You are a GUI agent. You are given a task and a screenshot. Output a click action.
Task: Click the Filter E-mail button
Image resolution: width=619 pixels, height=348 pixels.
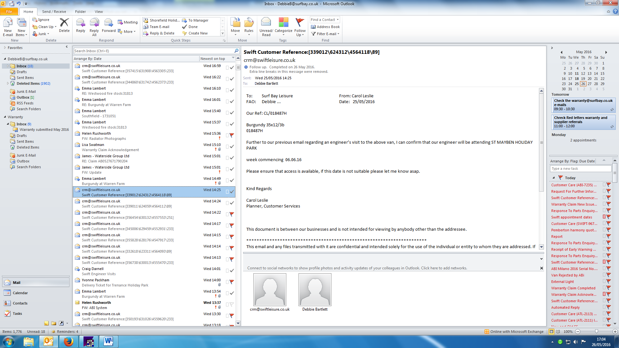pyautogui.click(x=326, y=34)
